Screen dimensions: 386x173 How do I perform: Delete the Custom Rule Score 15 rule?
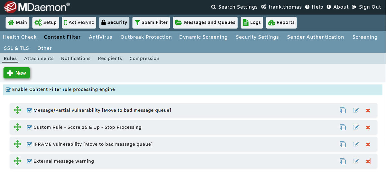tap(368, 128)
